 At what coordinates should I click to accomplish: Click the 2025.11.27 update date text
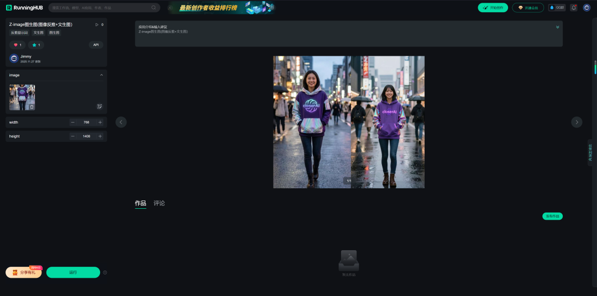coord(30,61)
